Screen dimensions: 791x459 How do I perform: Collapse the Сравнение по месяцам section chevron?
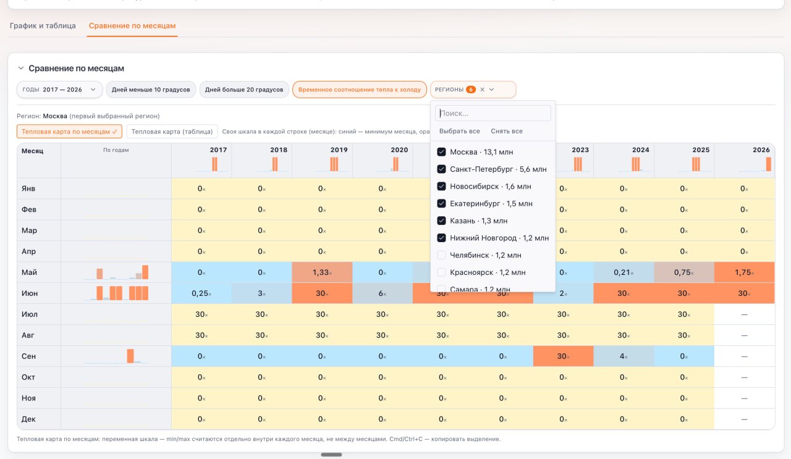point(20,69)
